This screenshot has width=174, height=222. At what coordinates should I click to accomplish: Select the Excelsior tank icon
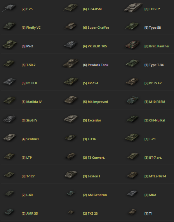[x=71, y=118]
